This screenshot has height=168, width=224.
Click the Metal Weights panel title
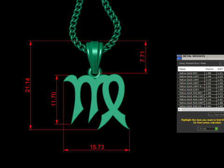click(x=194, y=56)
